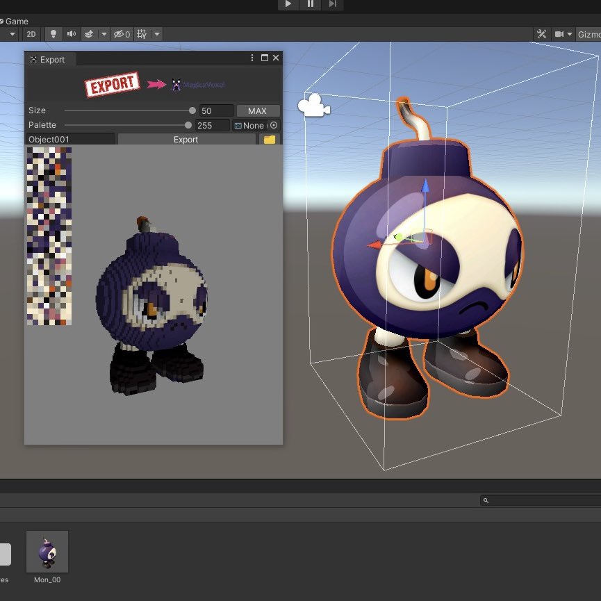Open the MagicaVoxel link text
Viewport: 601px width, 601px height.
(x=204, y=85)
